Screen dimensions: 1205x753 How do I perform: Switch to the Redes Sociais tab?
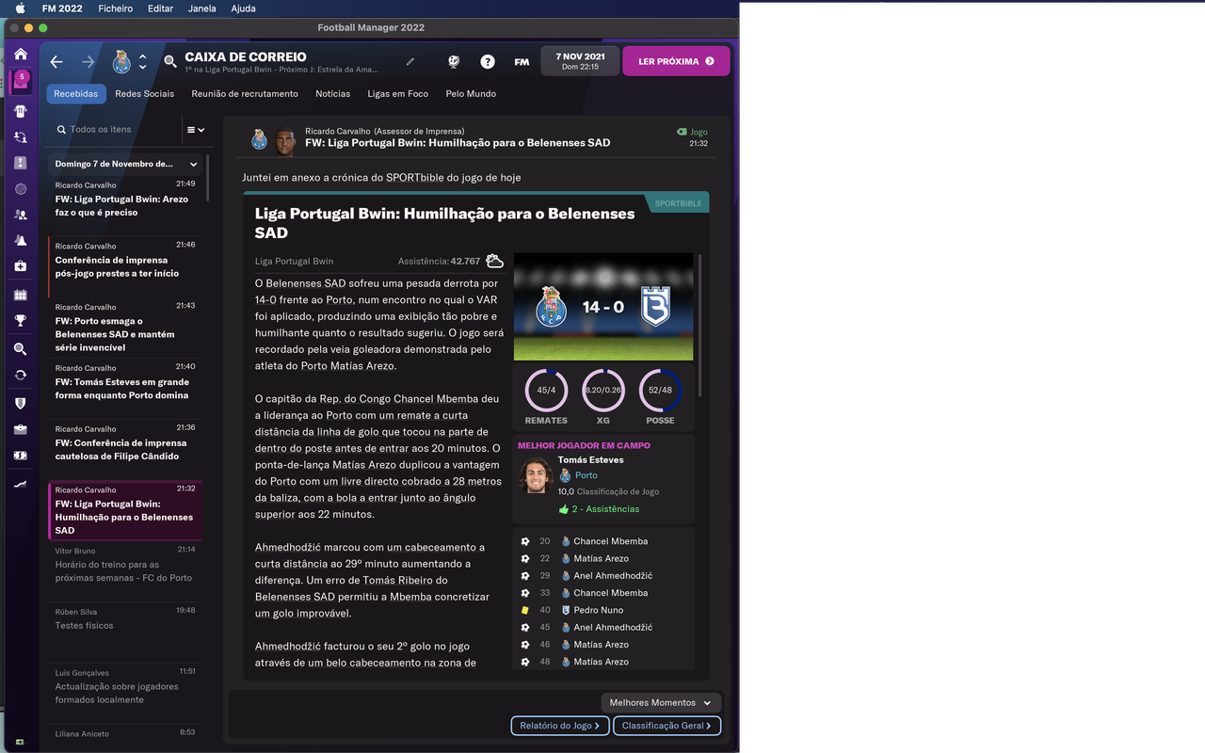click(x=145, y=94)
